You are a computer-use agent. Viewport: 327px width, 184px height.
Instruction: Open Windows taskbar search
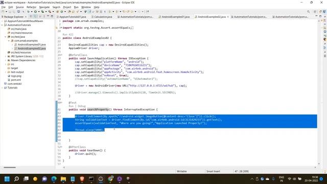click(16, 179)
